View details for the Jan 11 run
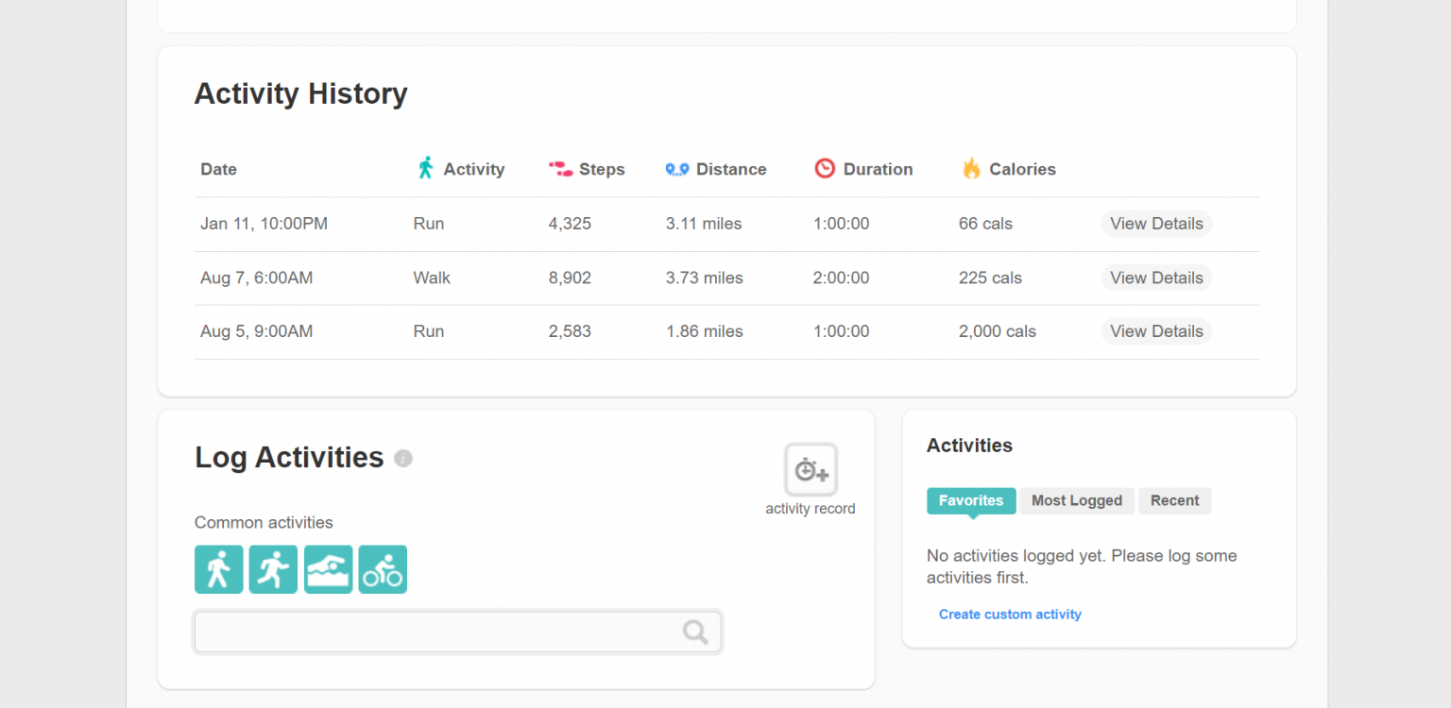The height and width of the screenshot is (708, 1451). (x=1156, y=224)
